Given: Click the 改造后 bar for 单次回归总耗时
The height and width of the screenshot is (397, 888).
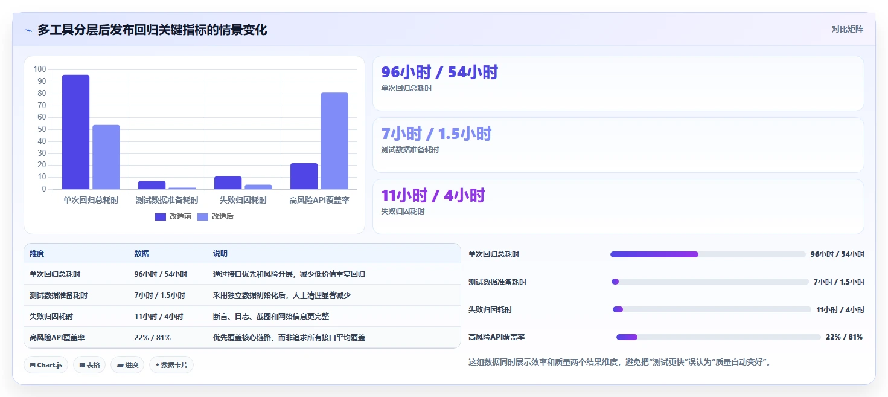Looking at the screenshot, I should click(x=106, y=157).
